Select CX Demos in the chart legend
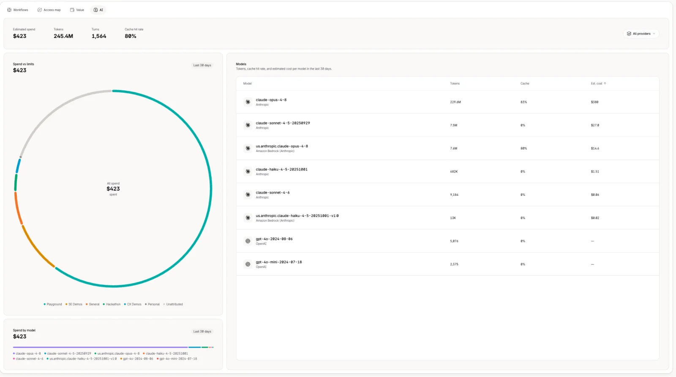 pos(133,304)
